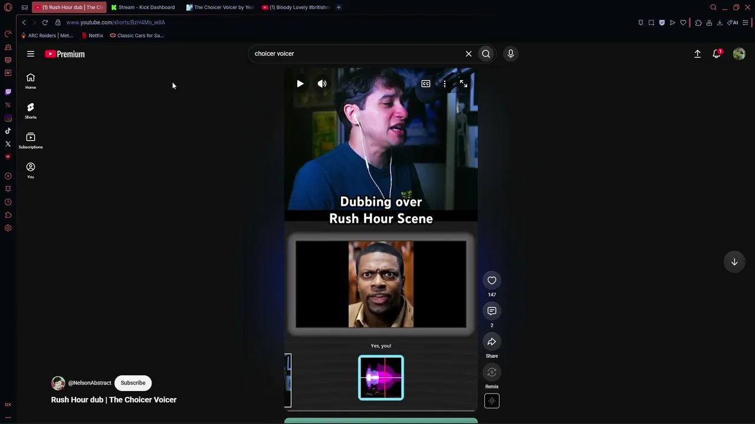Switch to Stream - Kick Dashboard tab
This screenshot has width=755, height=424.
[144, 8]
